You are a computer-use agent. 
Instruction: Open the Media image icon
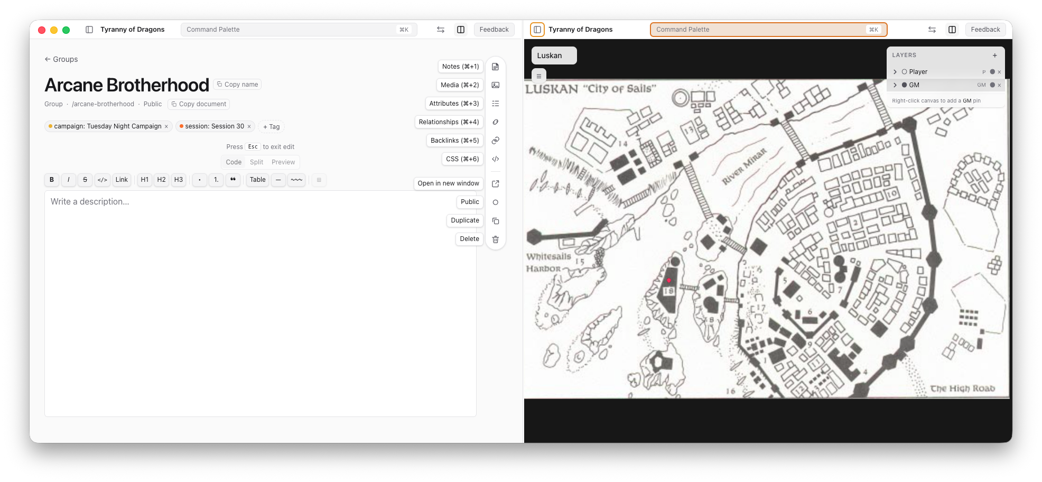pos(495,85)
